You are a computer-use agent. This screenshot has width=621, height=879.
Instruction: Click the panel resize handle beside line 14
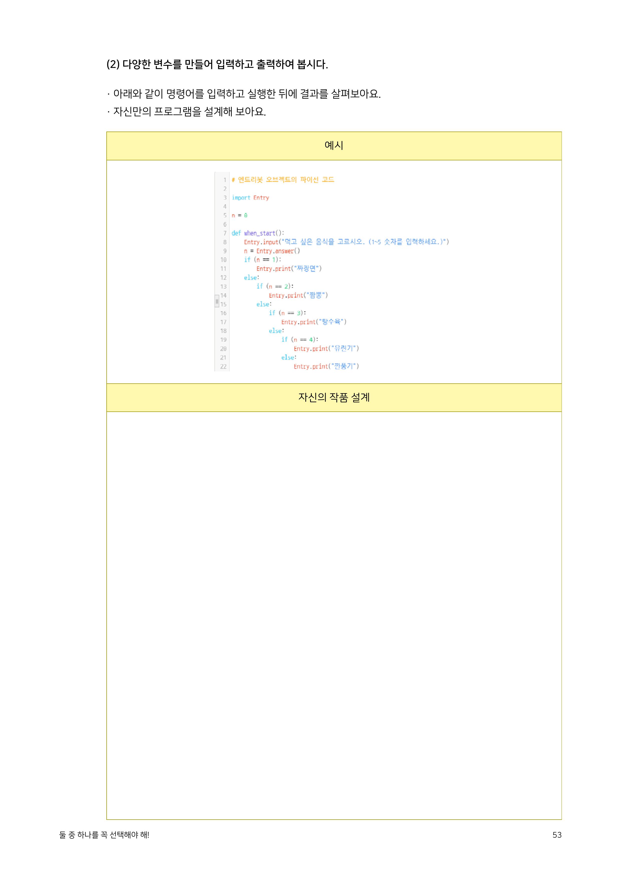click(x=217, y=301)
